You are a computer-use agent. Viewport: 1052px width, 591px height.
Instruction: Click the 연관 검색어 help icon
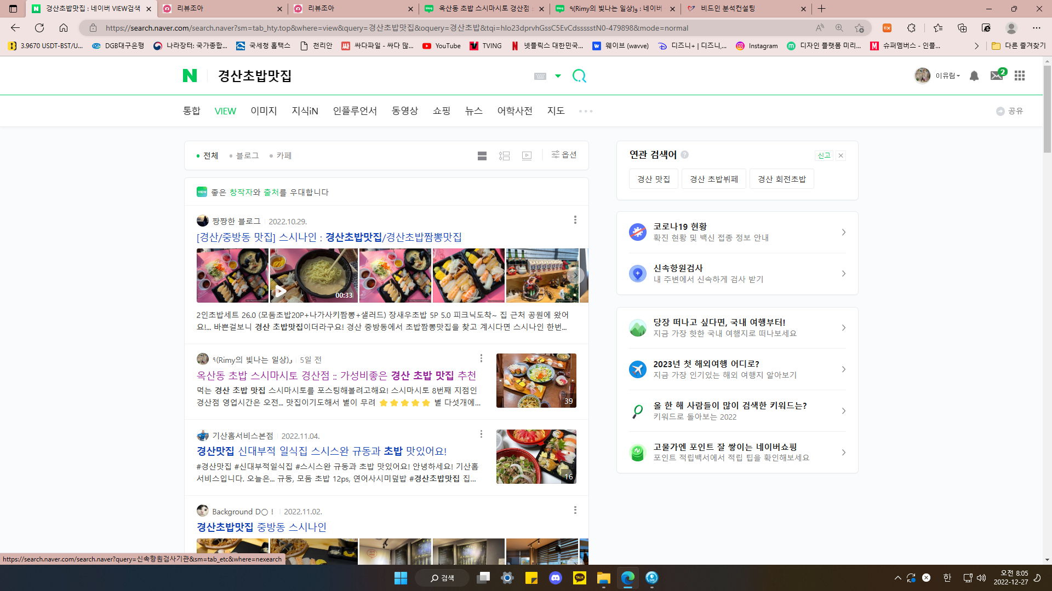684,155
